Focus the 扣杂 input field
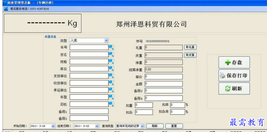This screenshot has width=267, height=132. click(144, 112)
